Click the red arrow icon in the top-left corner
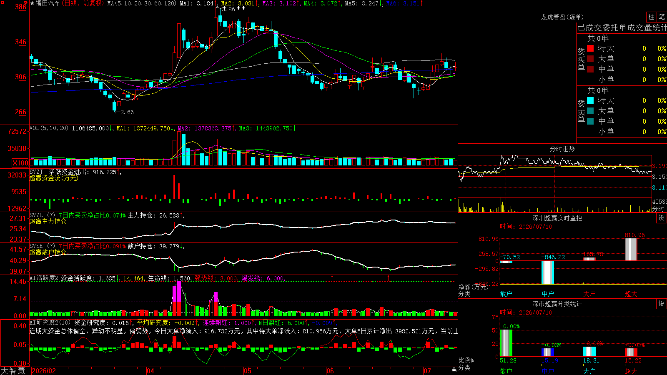The image size is (667, 375). click(x=25, y=3)
